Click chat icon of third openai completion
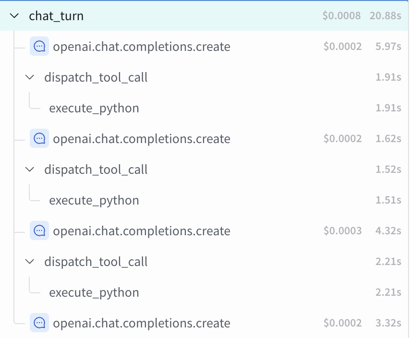 click(39, 230)
